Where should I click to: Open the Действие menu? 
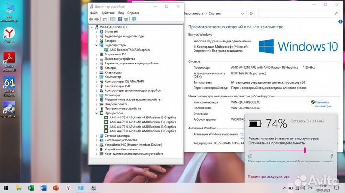(x=108, y=13)
